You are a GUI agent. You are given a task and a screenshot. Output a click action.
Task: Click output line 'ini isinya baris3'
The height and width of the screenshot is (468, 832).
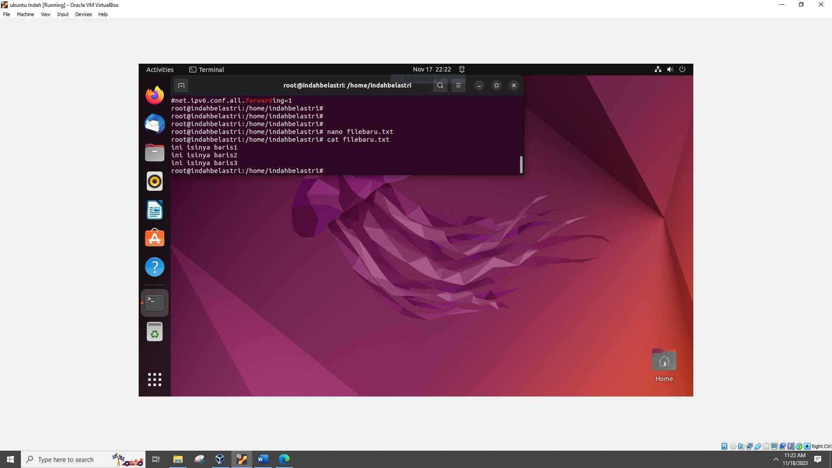[204, 163]
